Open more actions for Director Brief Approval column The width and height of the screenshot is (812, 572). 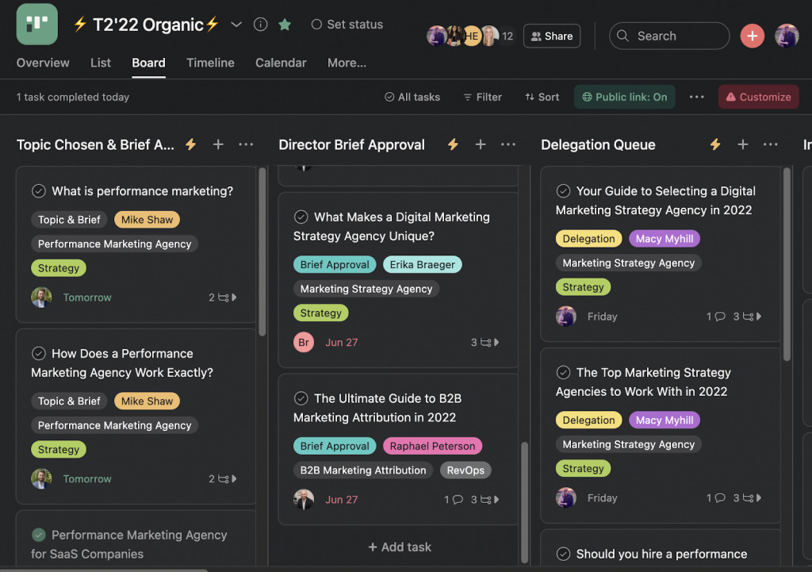[508, 144]
